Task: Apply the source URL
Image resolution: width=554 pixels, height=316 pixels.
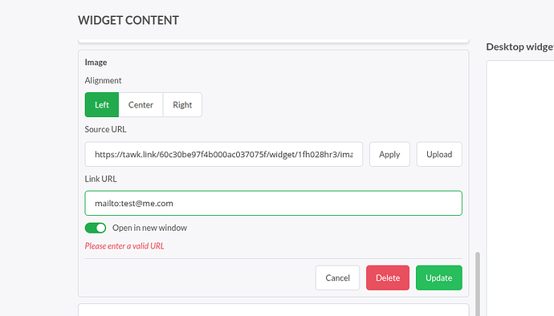Action: coord(389,154)
